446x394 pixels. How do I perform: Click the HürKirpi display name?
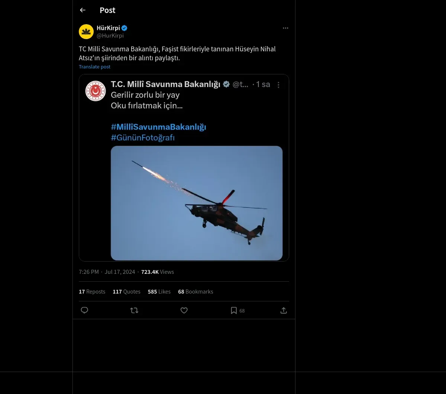108,28
